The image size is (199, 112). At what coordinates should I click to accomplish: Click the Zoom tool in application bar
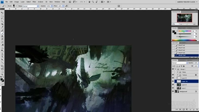tap(93, 2)
